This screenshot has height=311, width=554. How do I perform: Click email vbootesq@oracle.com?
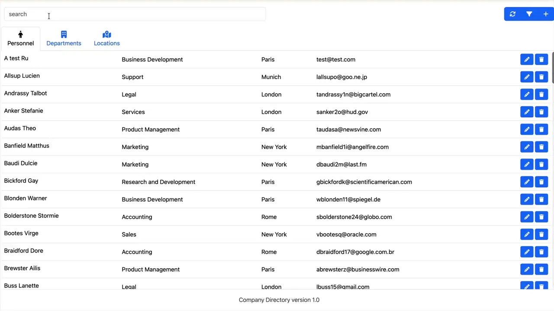346,235
